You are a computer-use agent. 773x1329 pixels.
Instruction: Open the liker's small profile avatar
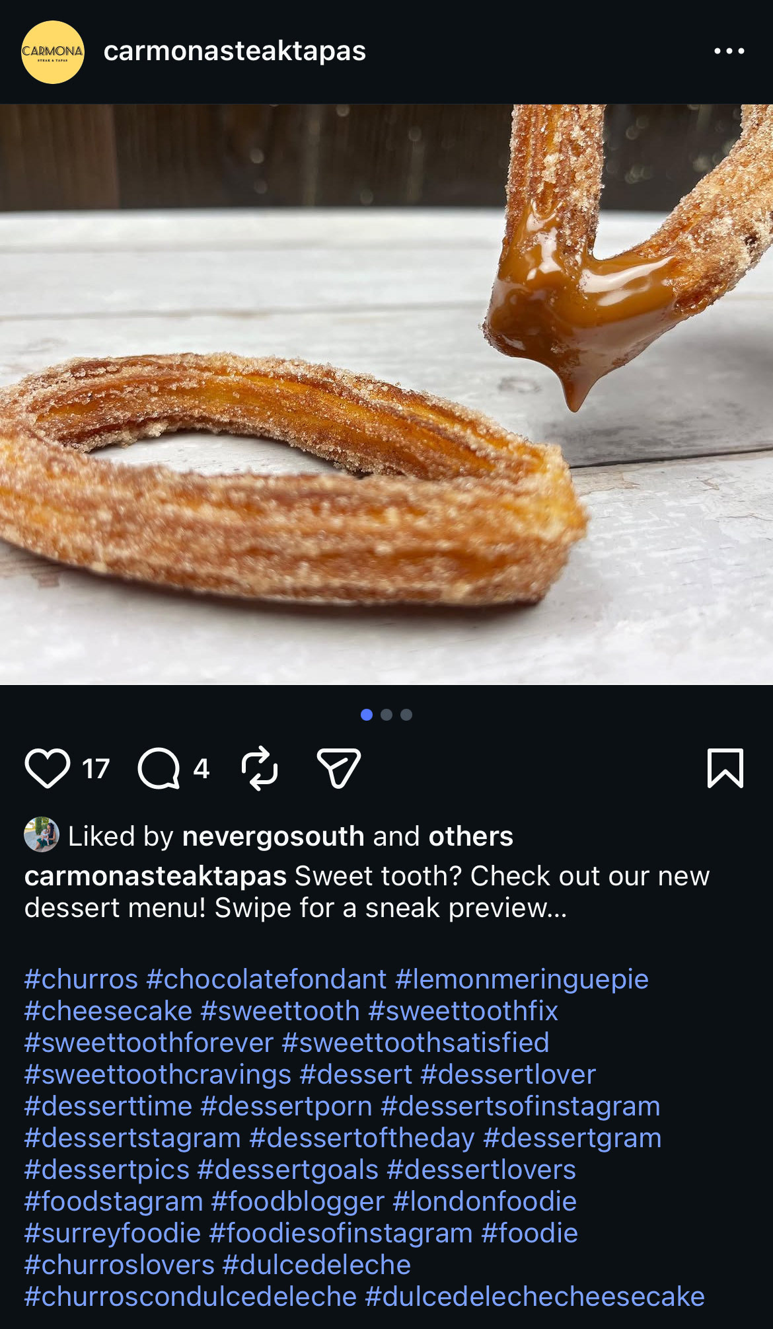tap(42, 834)
